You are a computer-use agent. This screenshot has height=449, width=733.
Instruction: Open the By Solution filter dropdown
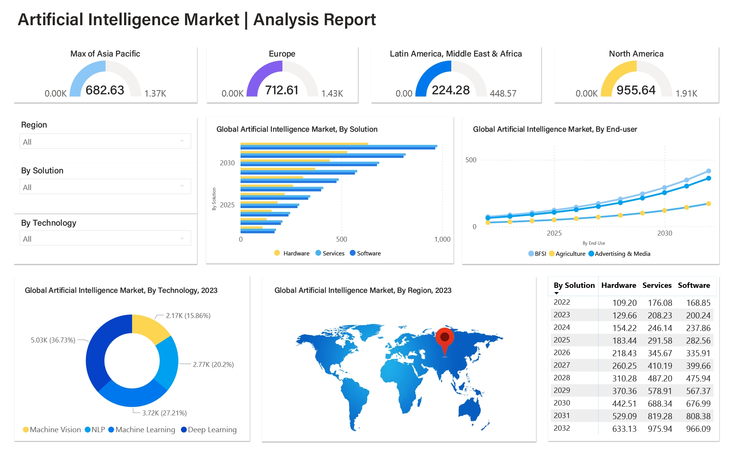pyautogui.click(x=105, y=186)
